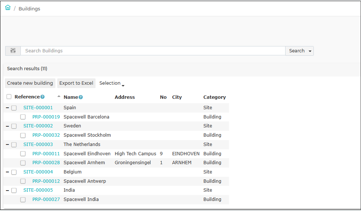Screen dimensions: 361x211
Task: Tick the select-all checkbox in header
Action: coord(9,97)
